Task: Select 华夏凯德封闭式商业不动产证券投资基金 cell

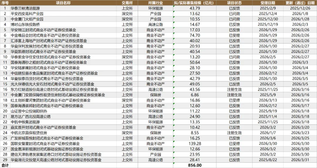Action: [x=63, y=52]
